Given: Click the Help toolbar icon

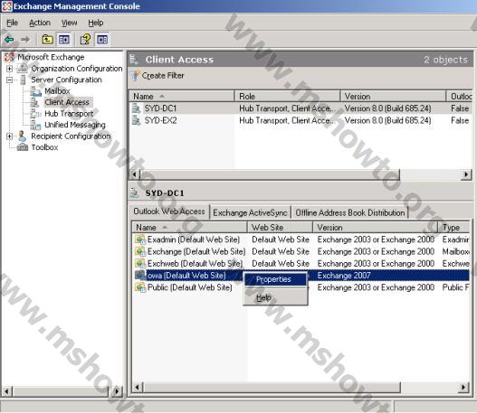Looking at the screenshot, I should pyautogui.click(x=85, y=39).
